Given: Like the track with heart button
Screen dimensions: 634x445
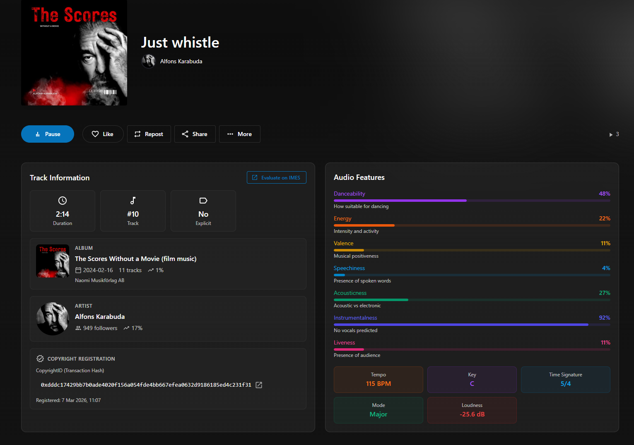Looking at the screenshot, I should [x=103, y=134].
